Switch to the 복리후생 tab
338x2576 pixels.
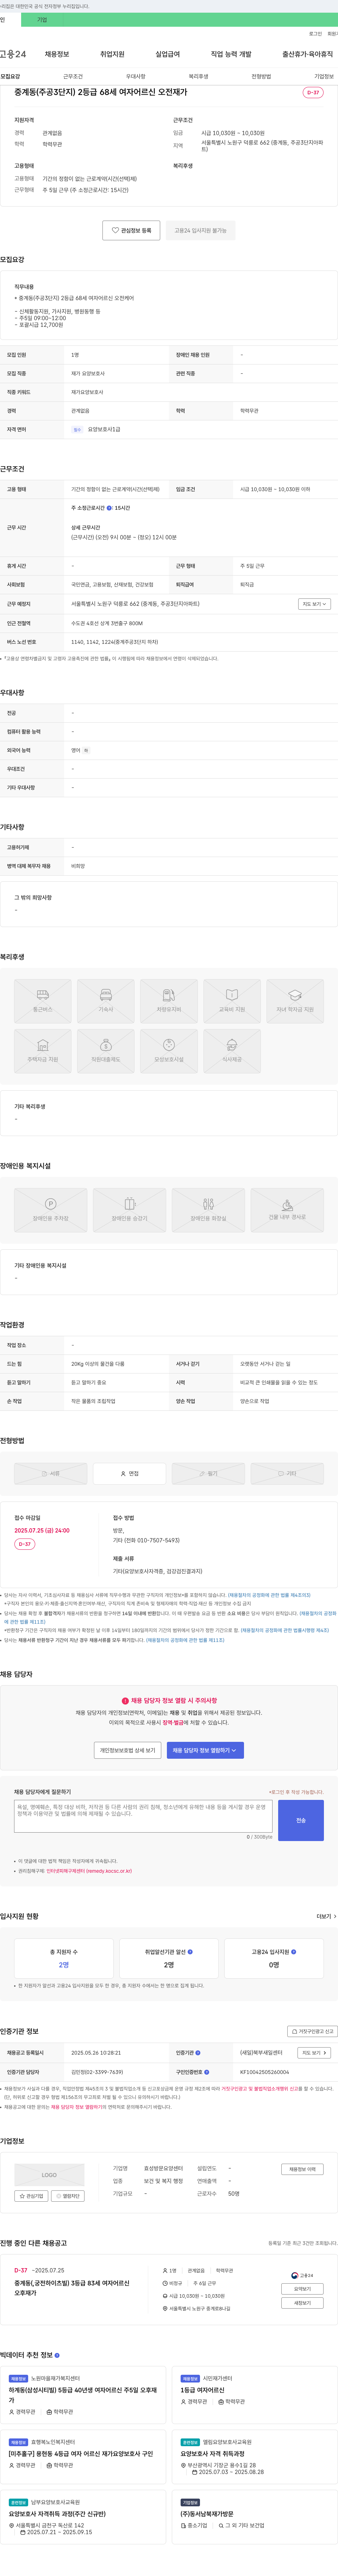pyautogui.click(x=198, y=76)
